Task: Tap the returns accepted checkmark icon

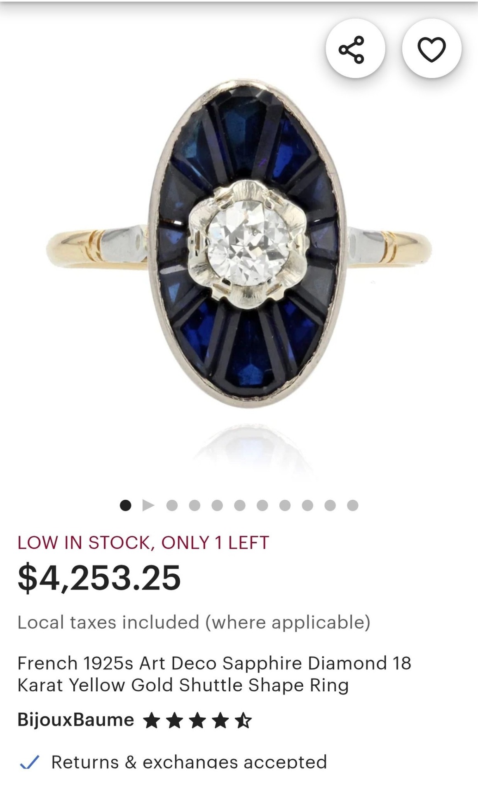Action: 29,762
